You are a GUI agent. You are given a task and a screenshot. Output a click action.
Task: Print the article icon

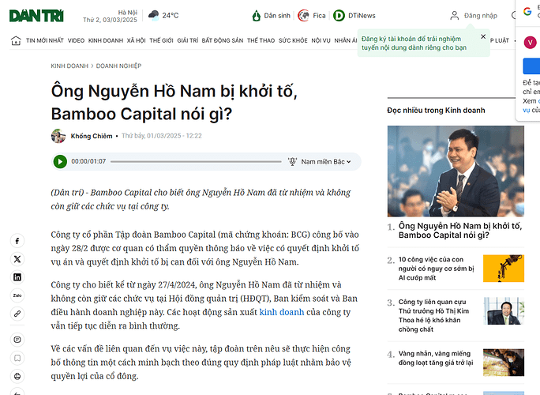17,376
